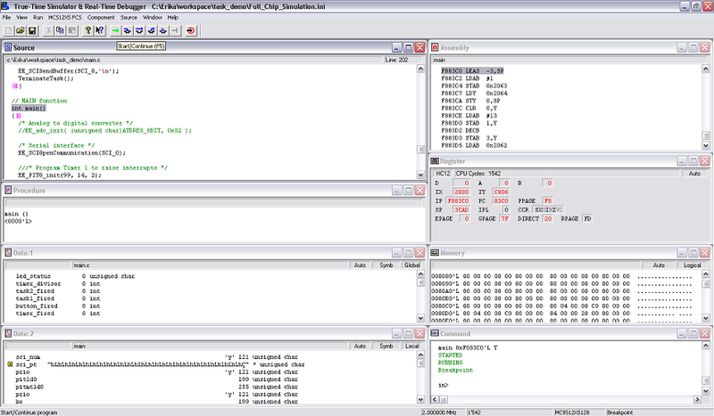The image size is (714, 416).
Task: Open the HC512XS FCS menu
Action: (x=64, y=17)
